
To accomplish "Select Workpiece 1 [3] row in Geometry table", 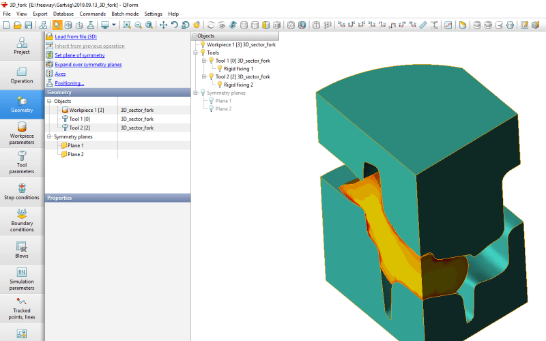I will coord(117,110).
